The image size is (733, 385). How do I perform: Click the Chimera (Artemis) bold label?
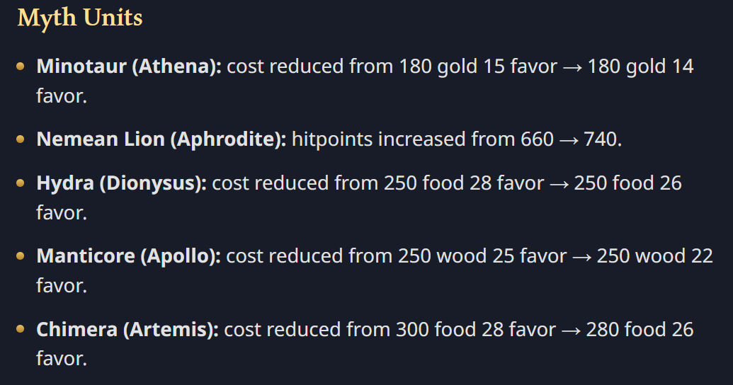tap(127, 329)
